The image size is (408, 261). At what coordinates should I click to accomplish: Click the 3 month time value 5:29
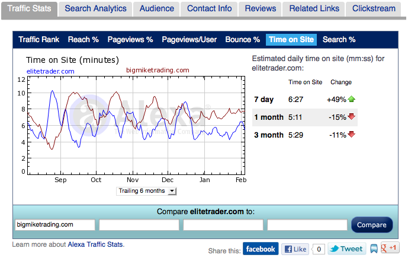[x=295, y=135]
